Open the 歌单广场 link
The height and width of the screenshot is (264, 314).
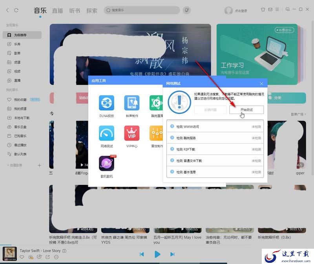298,114
